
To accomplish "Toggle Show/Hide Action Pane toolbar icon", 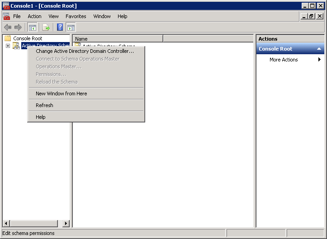I will pos(71,27).
